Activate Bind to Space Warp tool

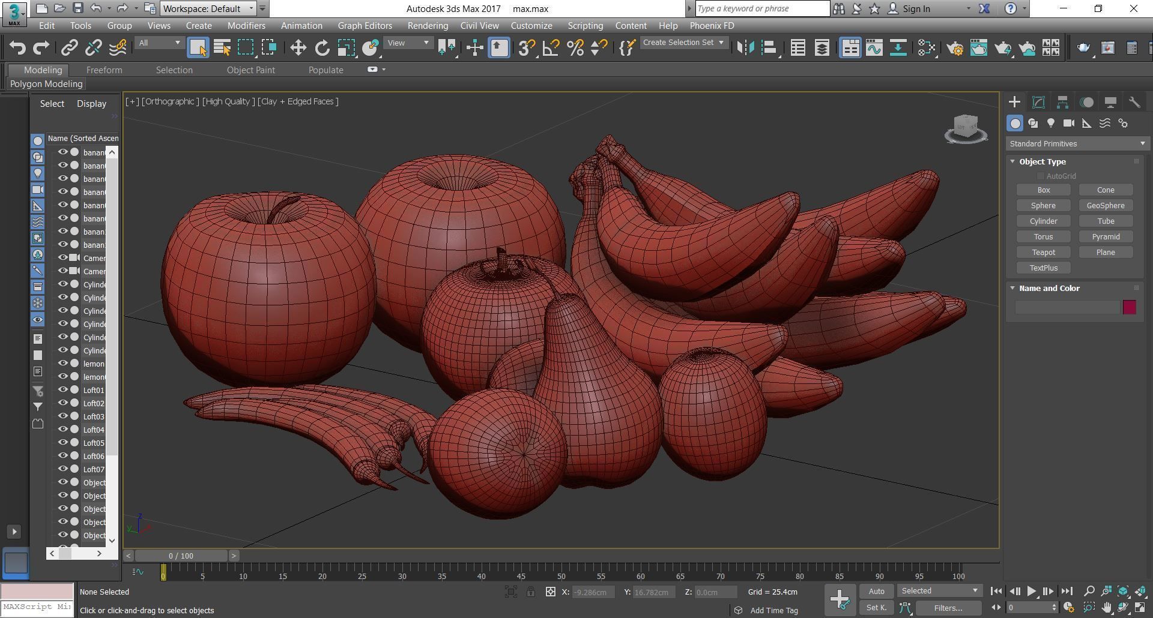click(118, 47)
